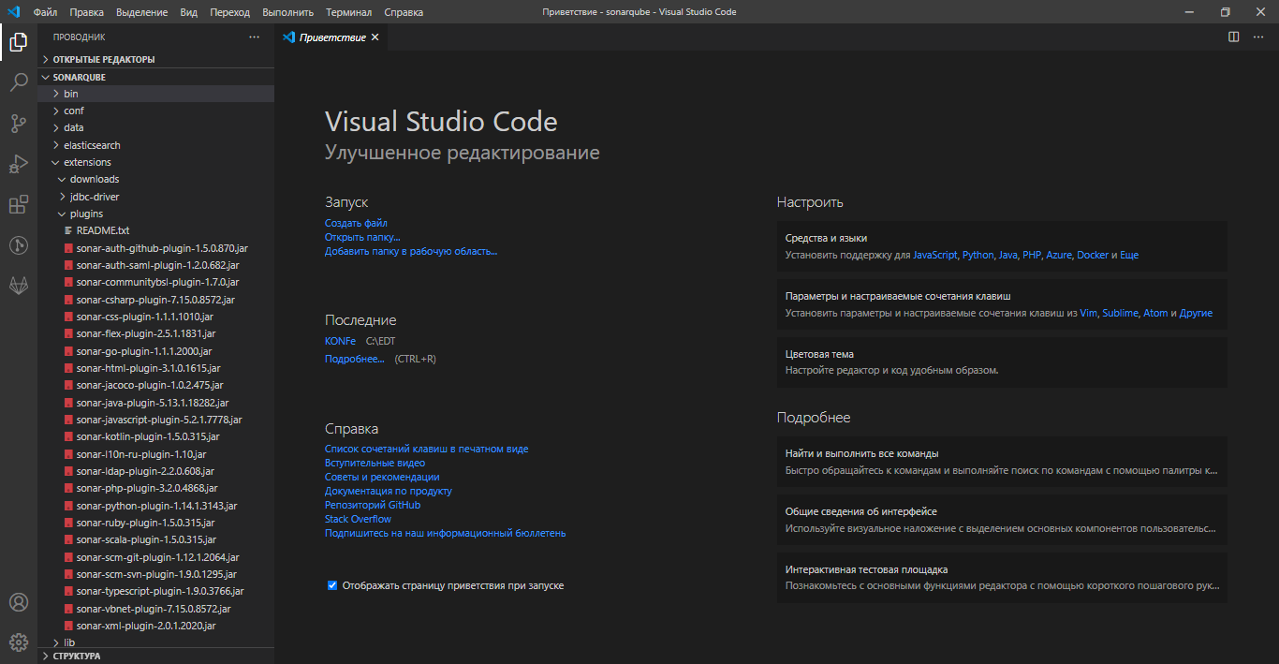The image size is (1279, 664).
Task: Expand the bin folder
Action: point(71,94)
